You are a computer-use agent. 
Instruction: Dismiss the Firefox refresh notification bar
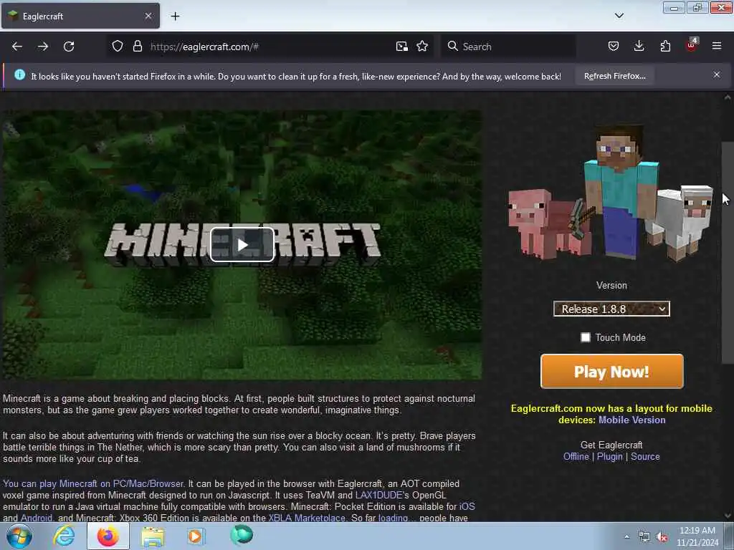pos(717,74)
